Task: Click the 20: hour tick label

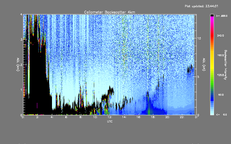Action: [x=167, y=117]
